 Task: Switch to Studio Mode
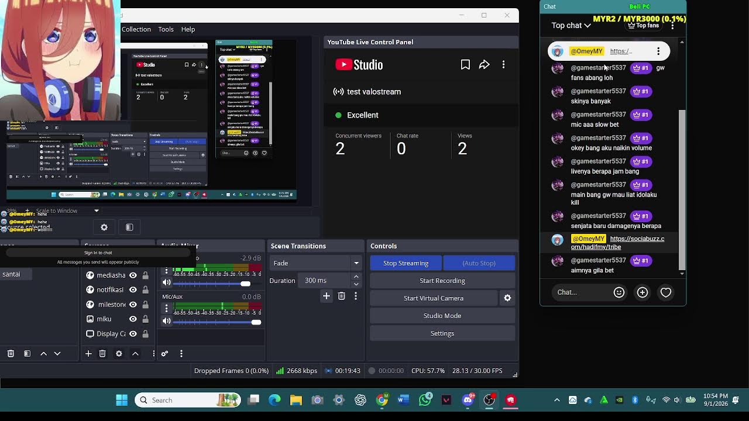click(x=442, y=316)
